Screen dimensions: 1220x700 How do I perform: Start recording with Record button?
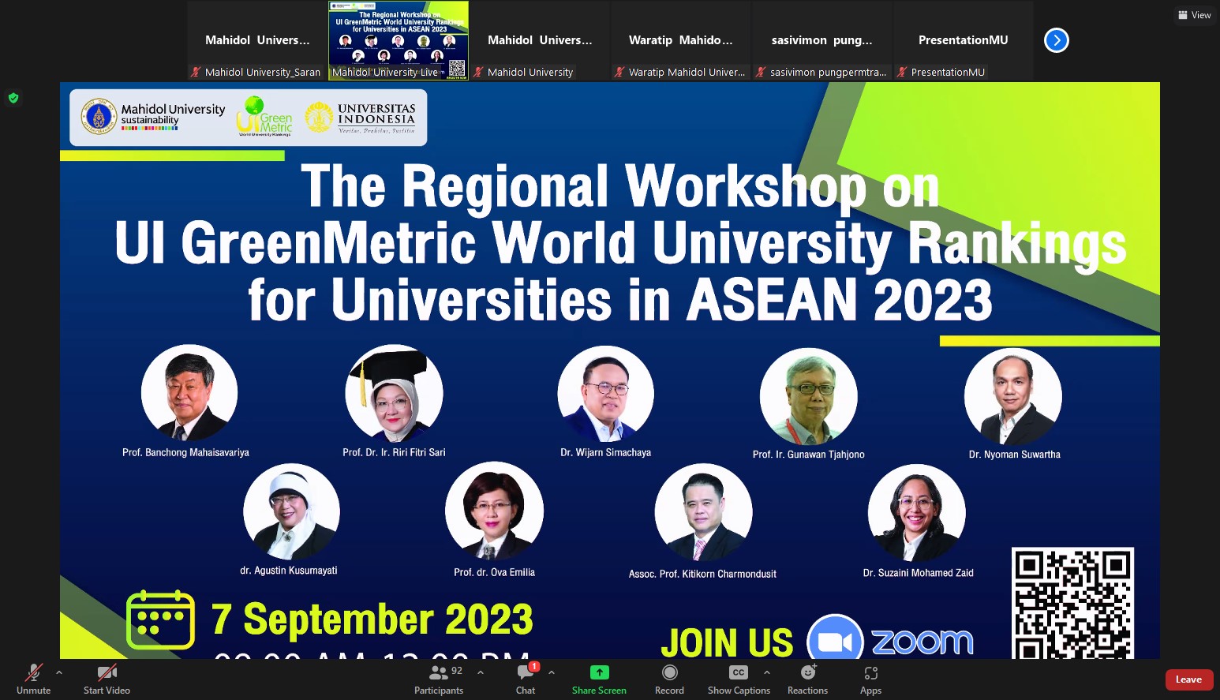click(669, 678)
